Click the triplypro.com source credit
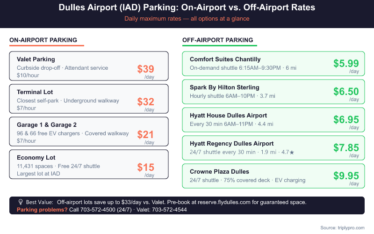This screenshot has height=234, width=374. tap(348, 227)
